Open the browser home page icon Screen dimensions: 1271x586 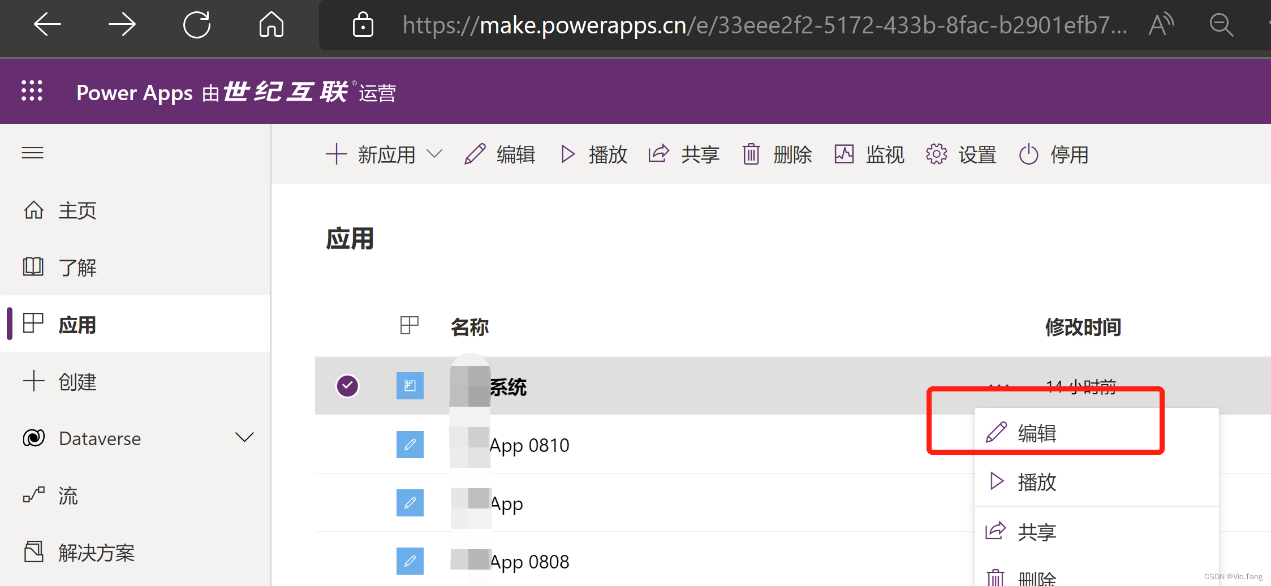point(271,25)
